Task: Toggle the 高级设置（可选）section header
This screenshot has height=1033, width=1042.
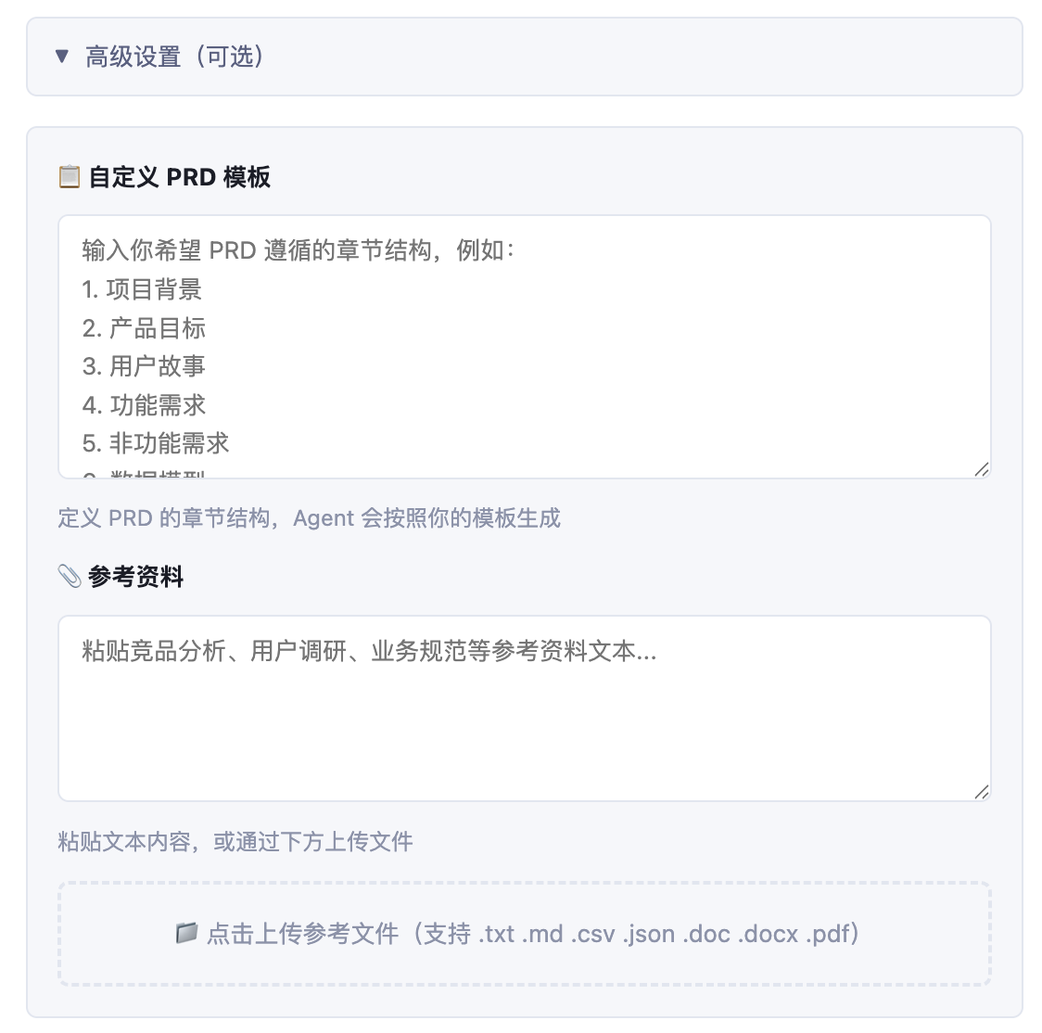Action: click(525, 57)
